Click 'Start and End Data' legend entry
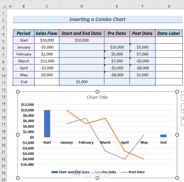 click(x=70, y=172)
